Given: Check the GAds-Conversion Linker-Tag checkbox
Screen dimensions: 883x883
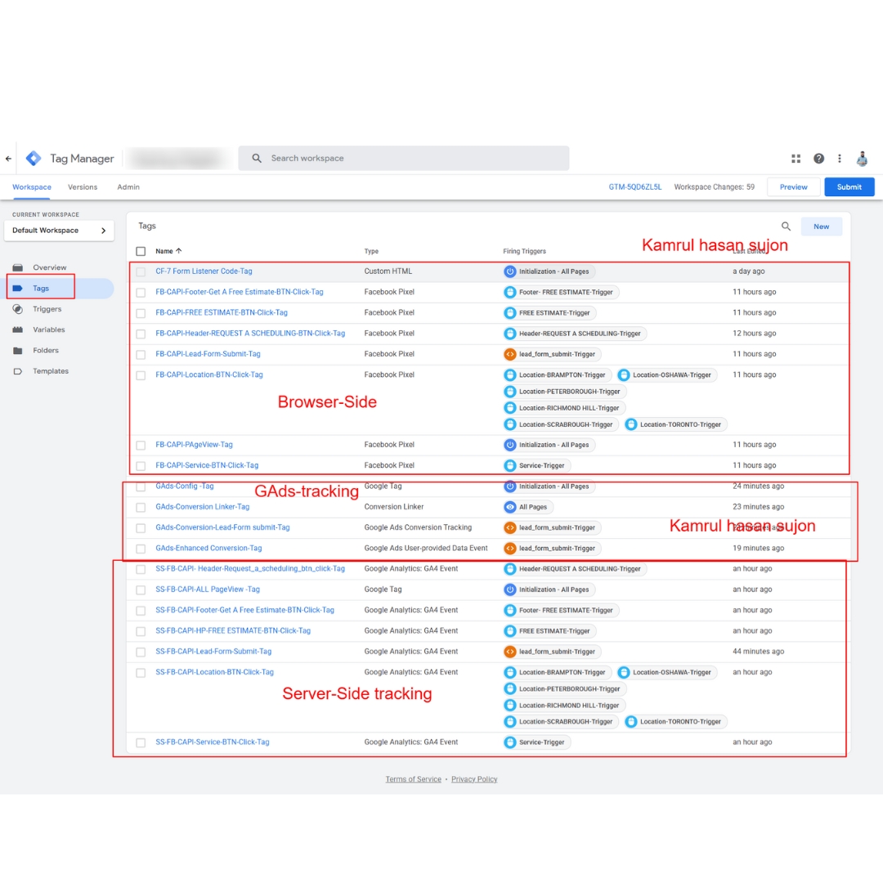Looking at the screenshot, I should pos(141,508).
